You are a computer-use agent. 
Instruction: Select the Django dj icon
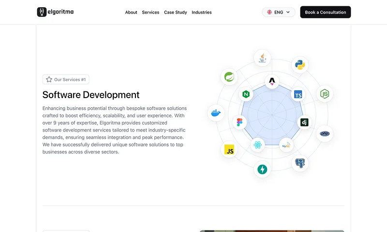click(x=304, y=122)
